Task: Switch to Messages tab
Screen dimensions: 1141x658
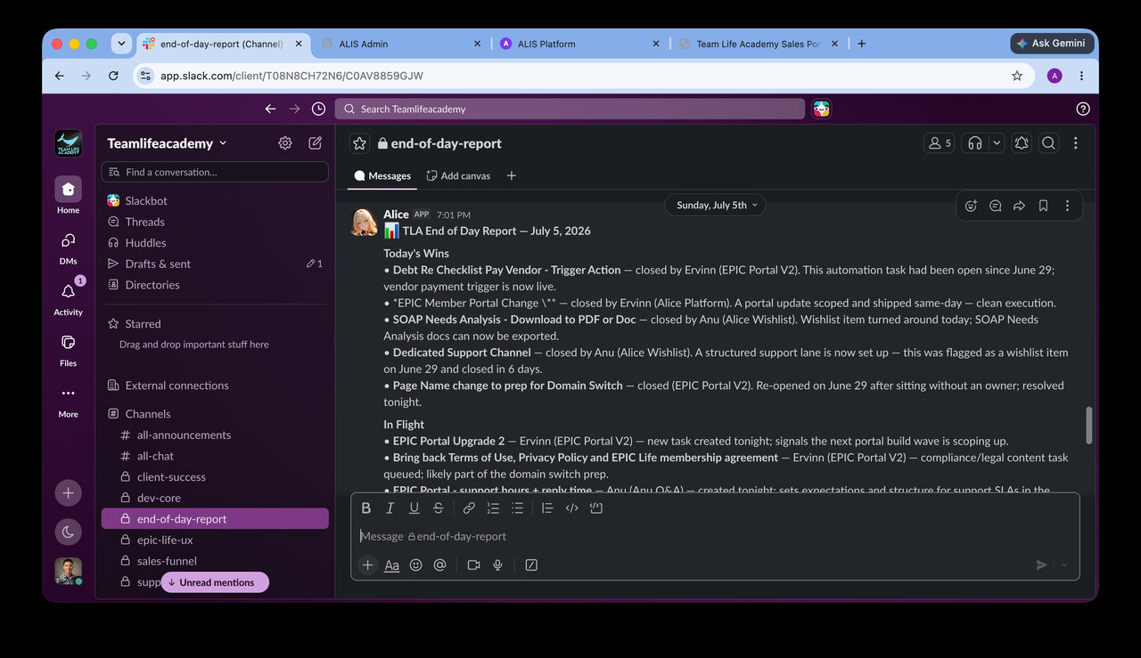Action: coord(382,175)
